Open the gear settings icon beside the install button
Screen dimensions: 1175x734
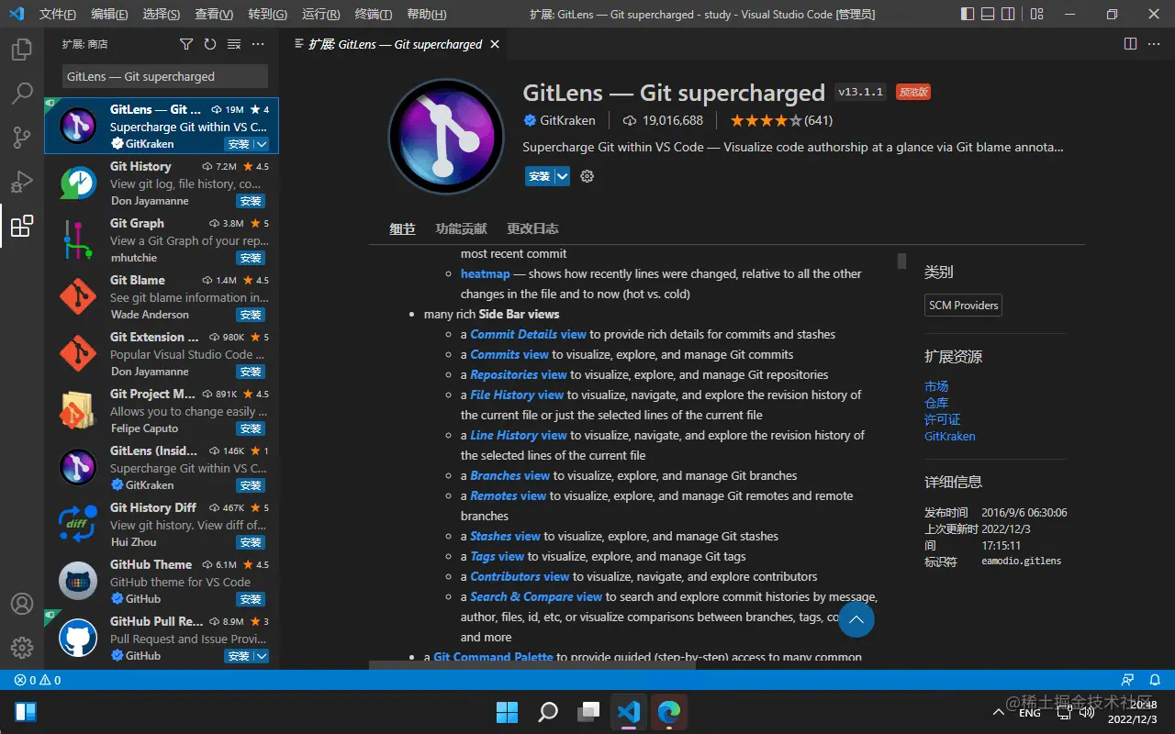coord(587,175)
